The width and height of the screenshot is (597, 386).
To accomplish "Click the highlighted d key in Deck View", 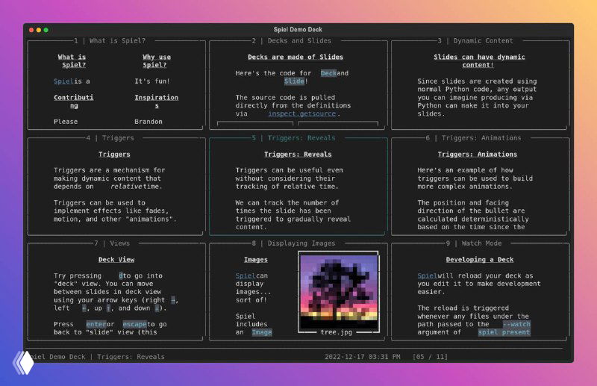I will tap(121, 276).
